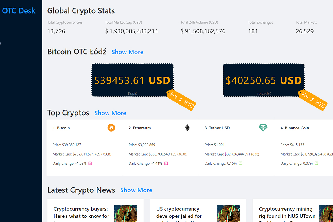The height and width of the screenshot is (222, 333).
Task: Click the green up-arrow beside Binance Coin's daily change
Action: tap(316, 163)
